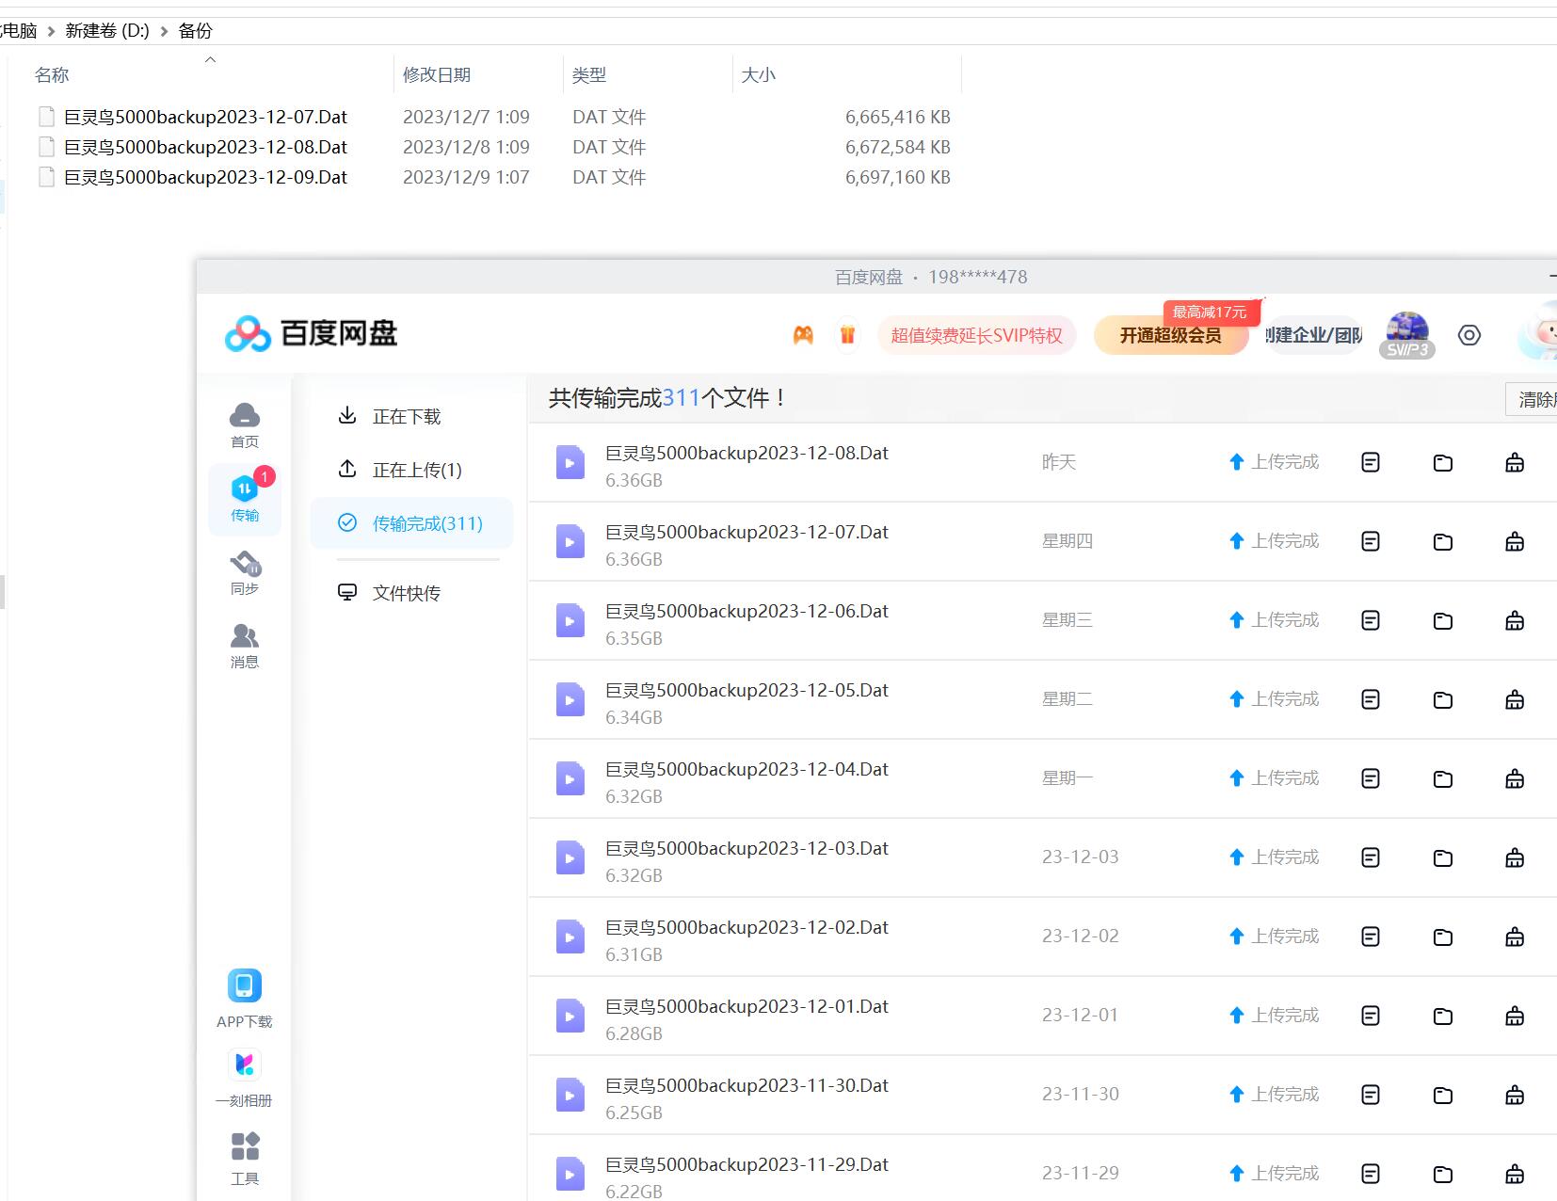Open containing folder for backup2023-12-08.Dat
Image resolution: width=1557 pixels, height=1201 pixels.
point(1442,462)
